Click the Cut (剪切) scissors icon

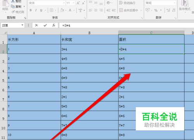pos(13,1)
